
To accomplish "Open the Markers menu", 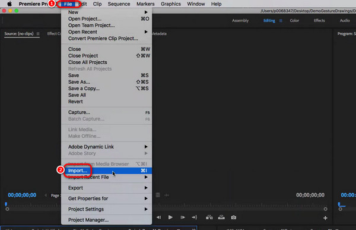I will coord(145,4).
